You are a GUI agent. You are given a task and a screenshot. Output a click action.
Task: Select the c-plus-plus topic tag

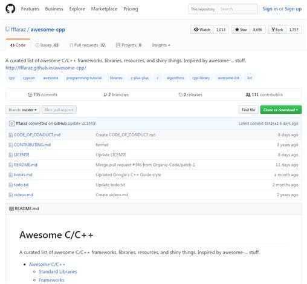coord(140,78)
